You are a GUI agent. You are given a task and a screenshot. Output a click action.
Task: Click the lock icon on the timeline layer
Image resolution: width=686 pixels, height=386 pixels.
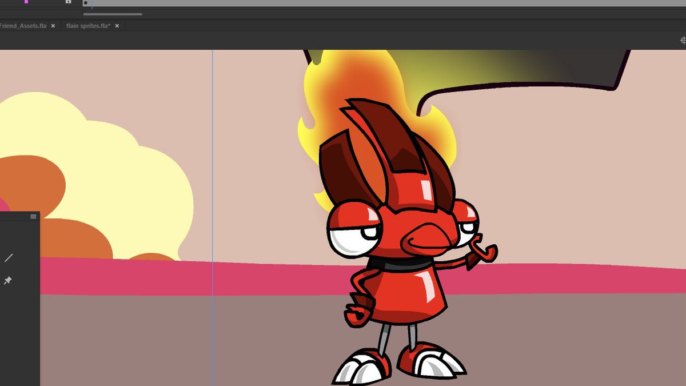[x=68, y=2]
